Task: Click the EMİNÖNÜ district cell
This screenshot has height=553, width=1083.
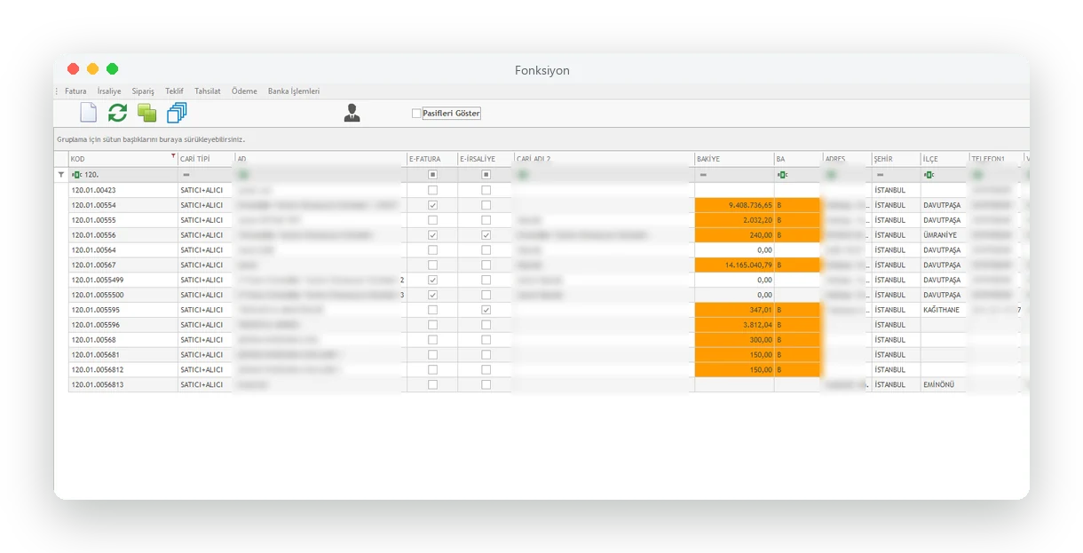Action: tap(945, 384)
